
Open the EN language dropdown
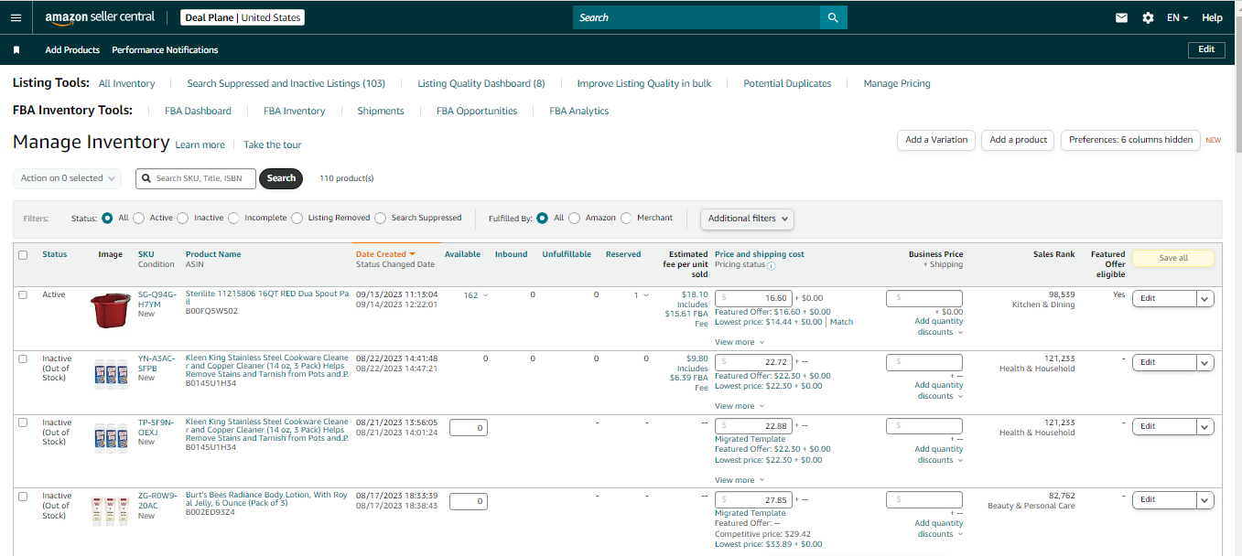[x=1178, y=17]
